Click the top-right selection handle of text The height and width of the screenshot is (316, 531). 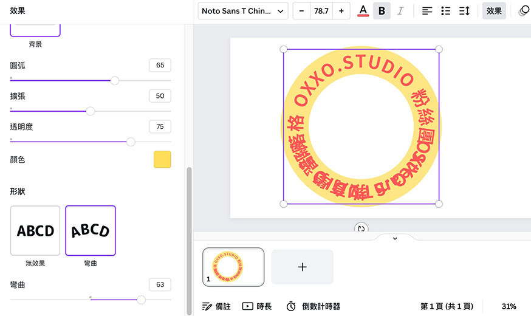tap(439, 49)
